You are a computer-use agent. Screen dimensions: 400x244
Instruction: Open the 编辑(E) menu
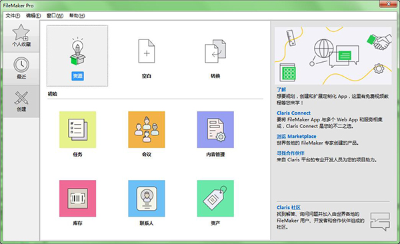tap(33, 15)
